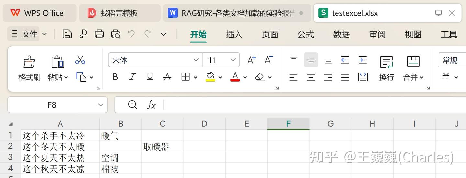Open the 视图 ribbon tab
The height and width of the screenshot is (178, 466).
[x=413, y=34]
